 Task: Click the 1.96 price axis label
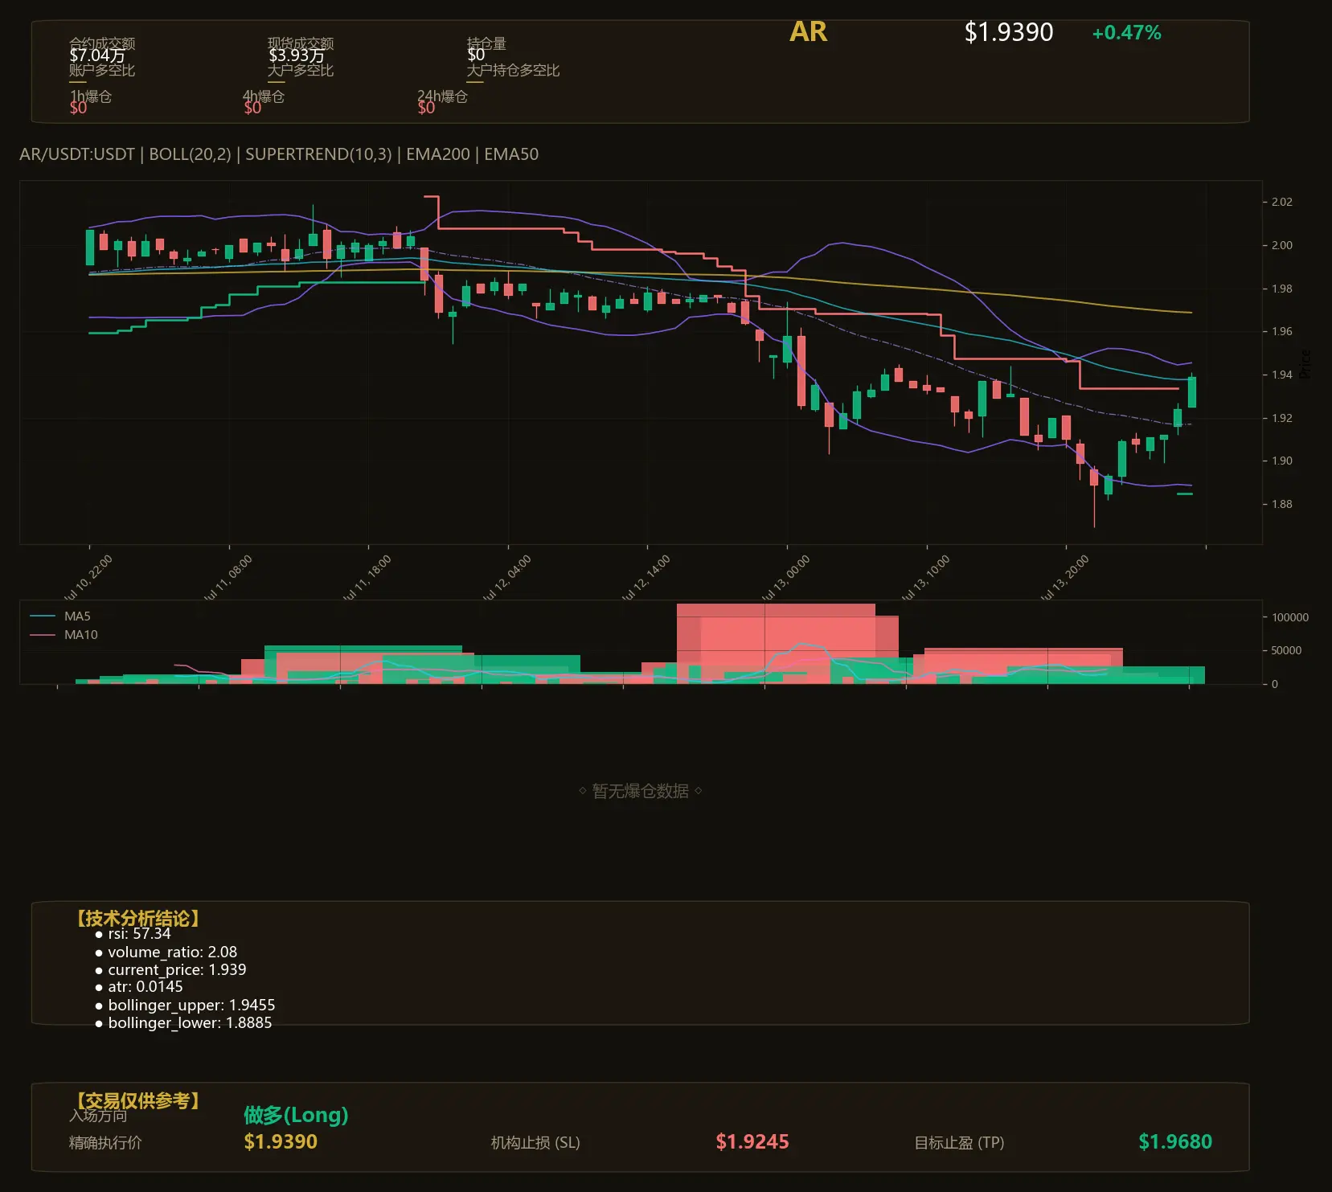coord(1281,331)
